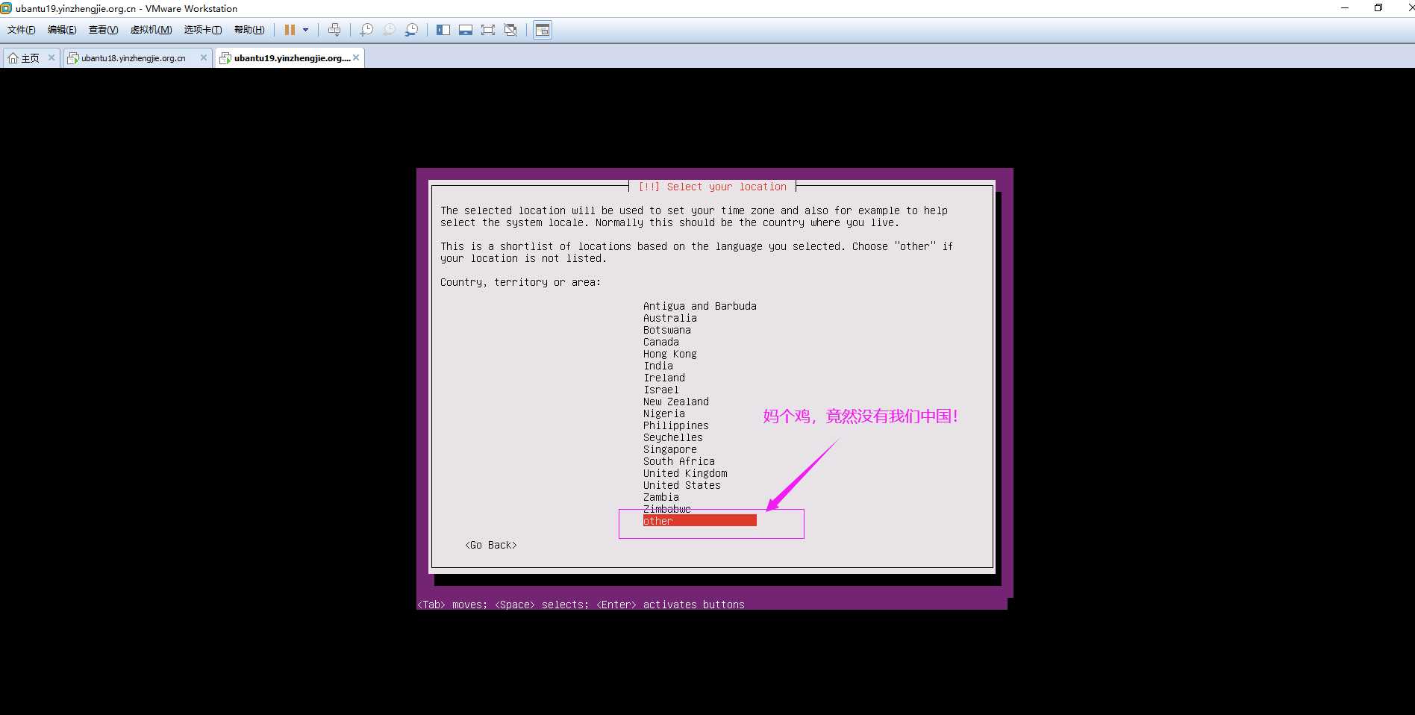Viewport: 1415px width, 715px height.
Task: Take a snapshot of this virtual machine
Action: (x=366, y=30)
